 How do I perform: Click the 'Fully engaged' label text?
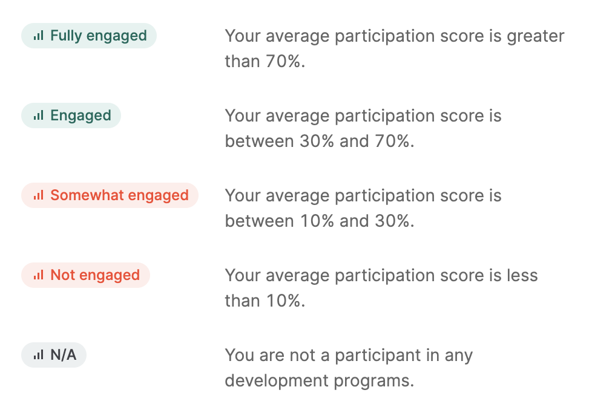coord(99,36)
